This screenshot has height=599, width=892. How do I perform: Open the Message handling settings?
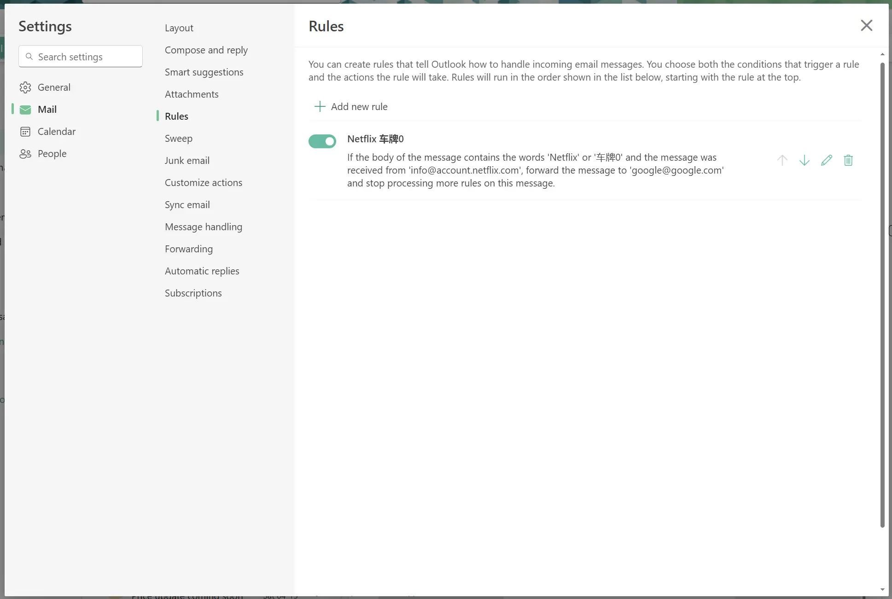[x=204, y=227]
